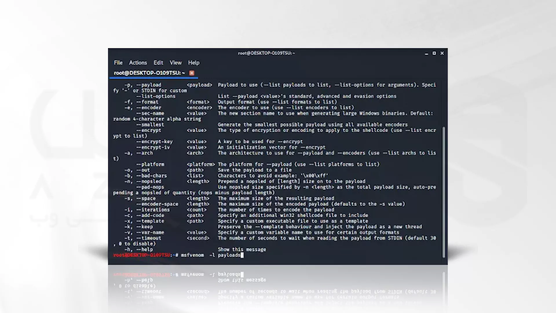Click the red root@DESKTOP-O109TSU prompt

pos(142,255)
